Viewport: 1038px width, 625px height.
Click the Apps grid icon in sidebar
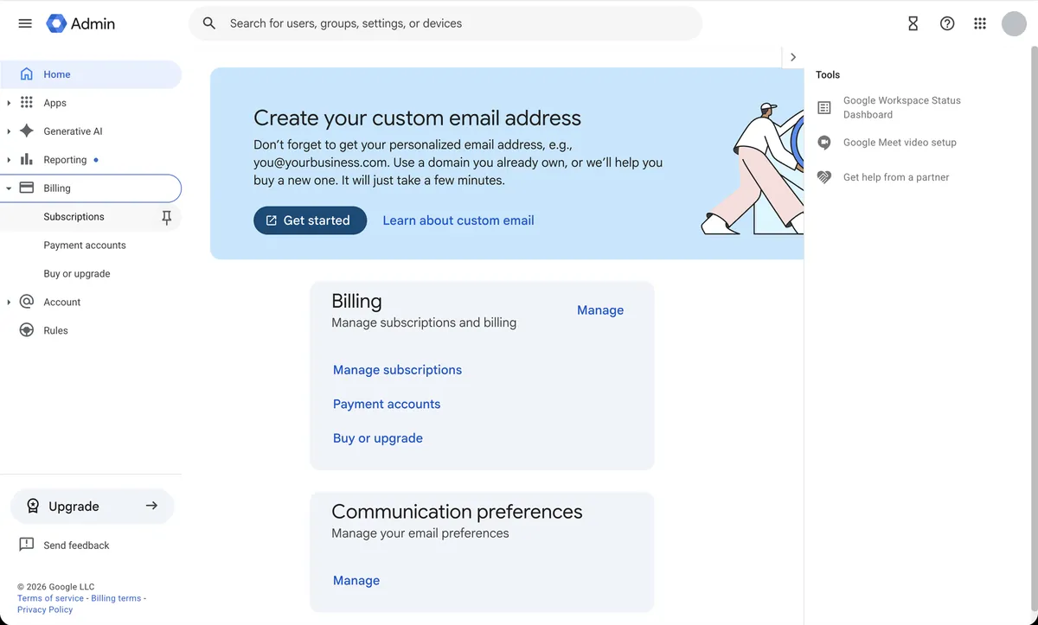[27, 103]
